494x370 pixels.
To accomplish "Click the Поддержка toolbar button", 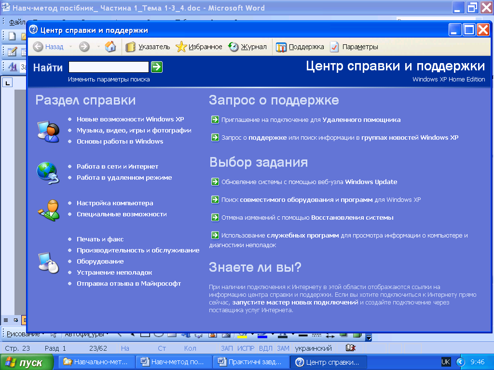I will (x=300, y=47).
